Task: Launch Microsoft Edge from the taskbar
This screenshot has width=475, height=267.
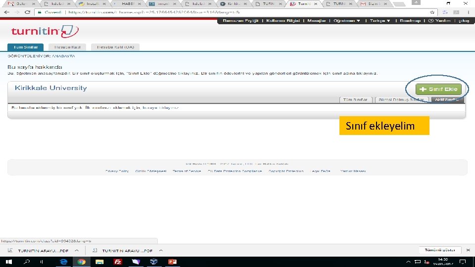Action: (63, 262)
